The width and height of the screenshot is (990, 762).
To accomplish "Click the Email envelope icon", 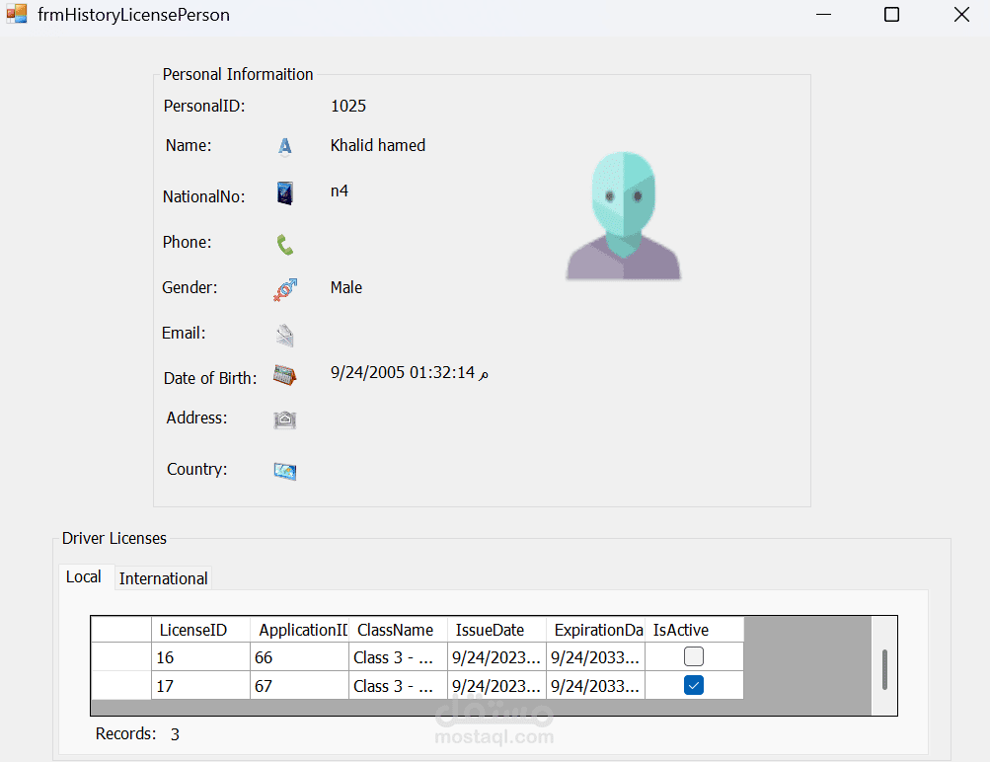I will [285, 336].
